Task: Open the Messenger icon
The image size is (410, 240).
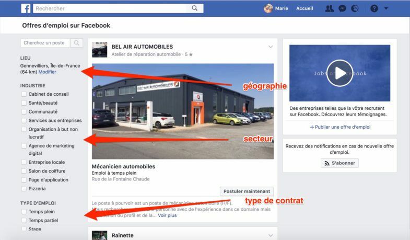Action: click(342, 9)
